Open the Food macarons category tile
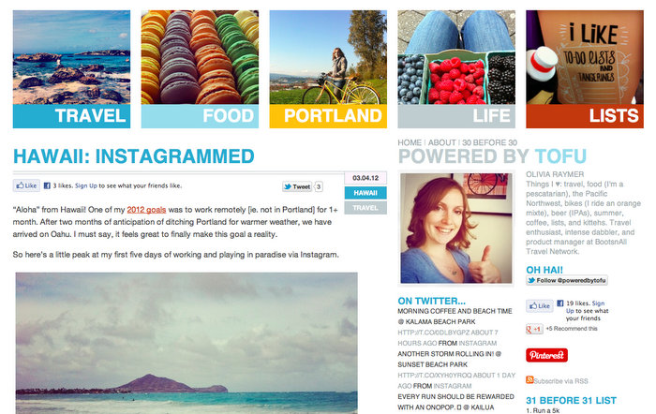This screenshot has height=414, width=656. pyautogui.click(x=200, y=69)
